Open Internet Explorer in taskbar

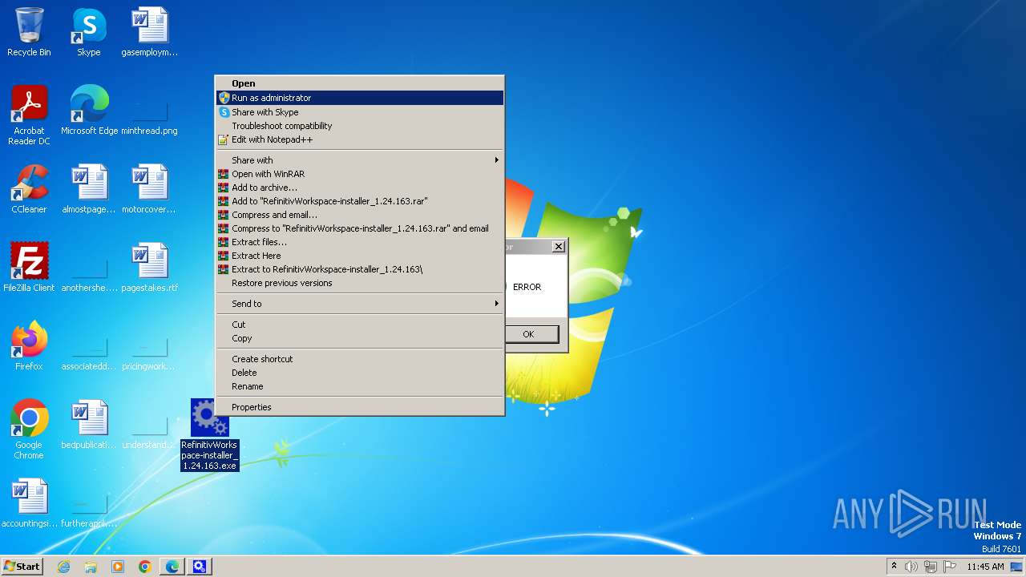[x=64, y=567]
